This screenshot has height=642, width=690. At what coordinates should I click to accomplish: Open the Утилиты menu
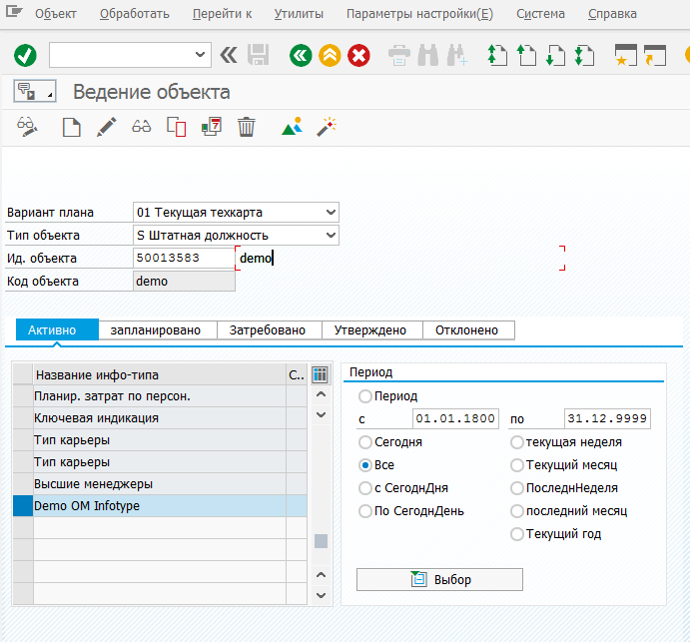299,14
